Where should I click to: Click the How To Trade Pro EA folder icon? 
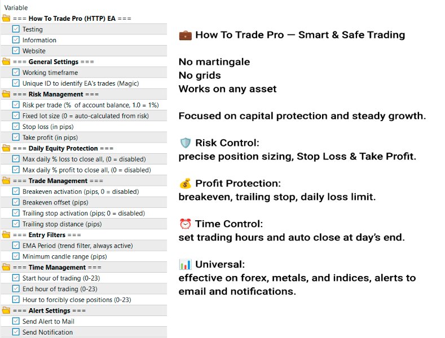(6, 19)
